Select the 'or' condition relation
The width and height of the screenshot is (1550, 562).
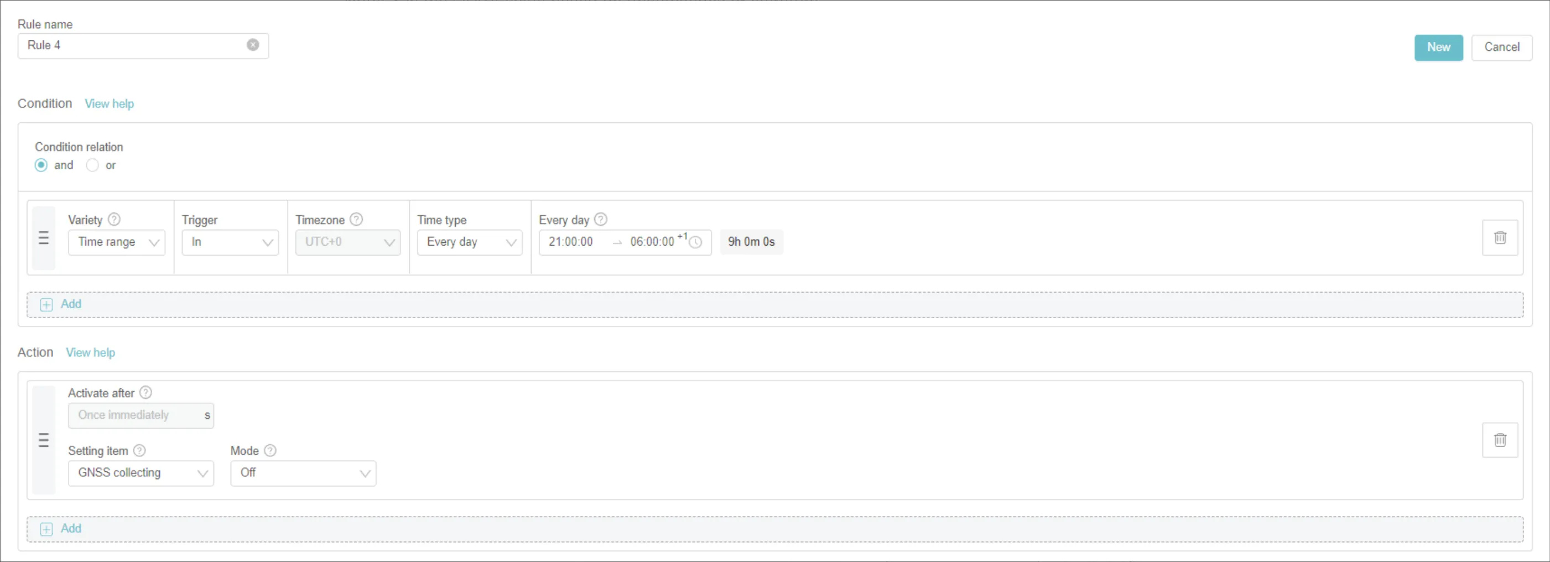pos(92,165)
